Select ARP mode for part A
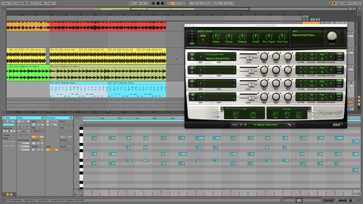 (339, 56)
